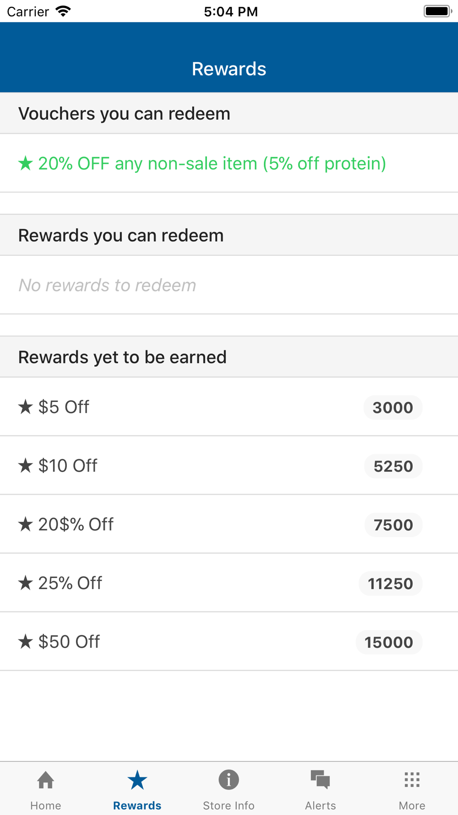Tap the Wi-Fi status icon in status bar

(63, 11)
